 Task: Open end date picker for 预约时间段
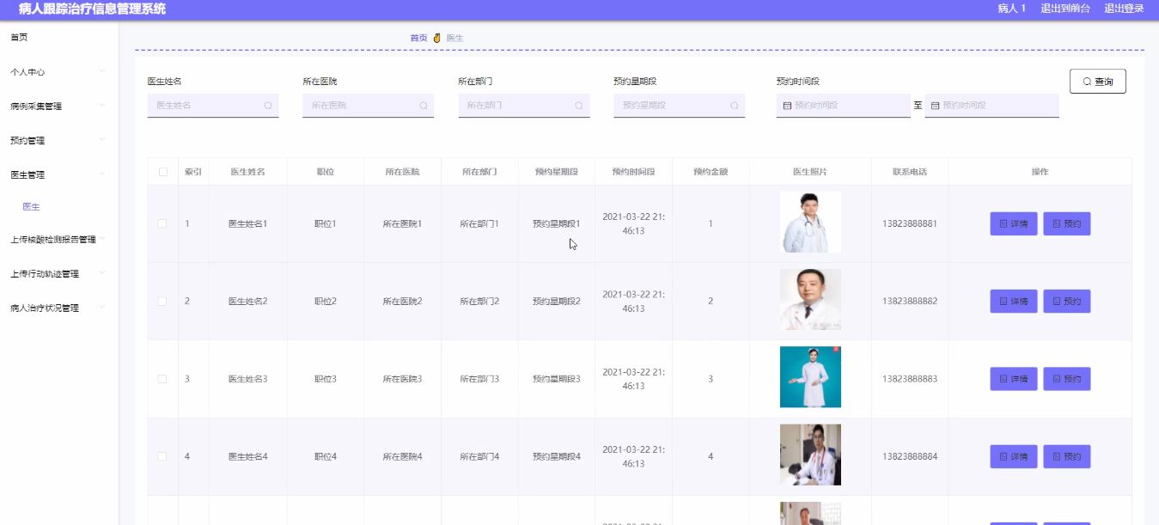pyautogui.click(x=992, y=106)
